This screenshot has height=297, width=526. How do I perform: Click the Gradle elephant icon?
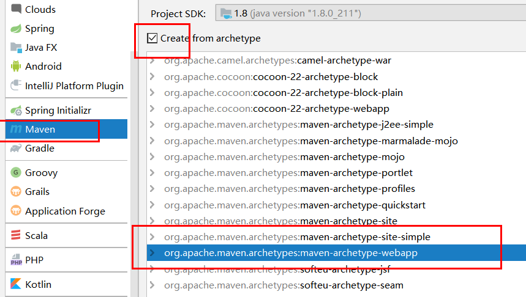point(16,148)
